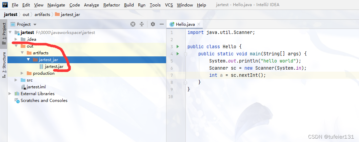Image resolution: width=359 pixels, height=142 pixels.
Task: Open the Help menu
Action: coord(201,5)
